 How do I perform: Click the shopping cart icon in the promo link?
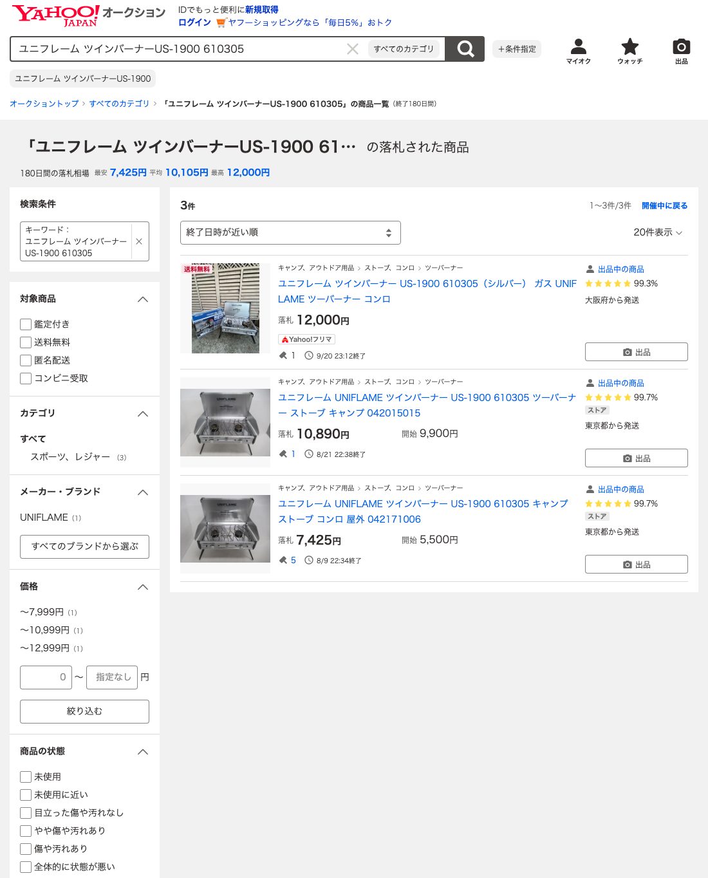tap(221, 23)
